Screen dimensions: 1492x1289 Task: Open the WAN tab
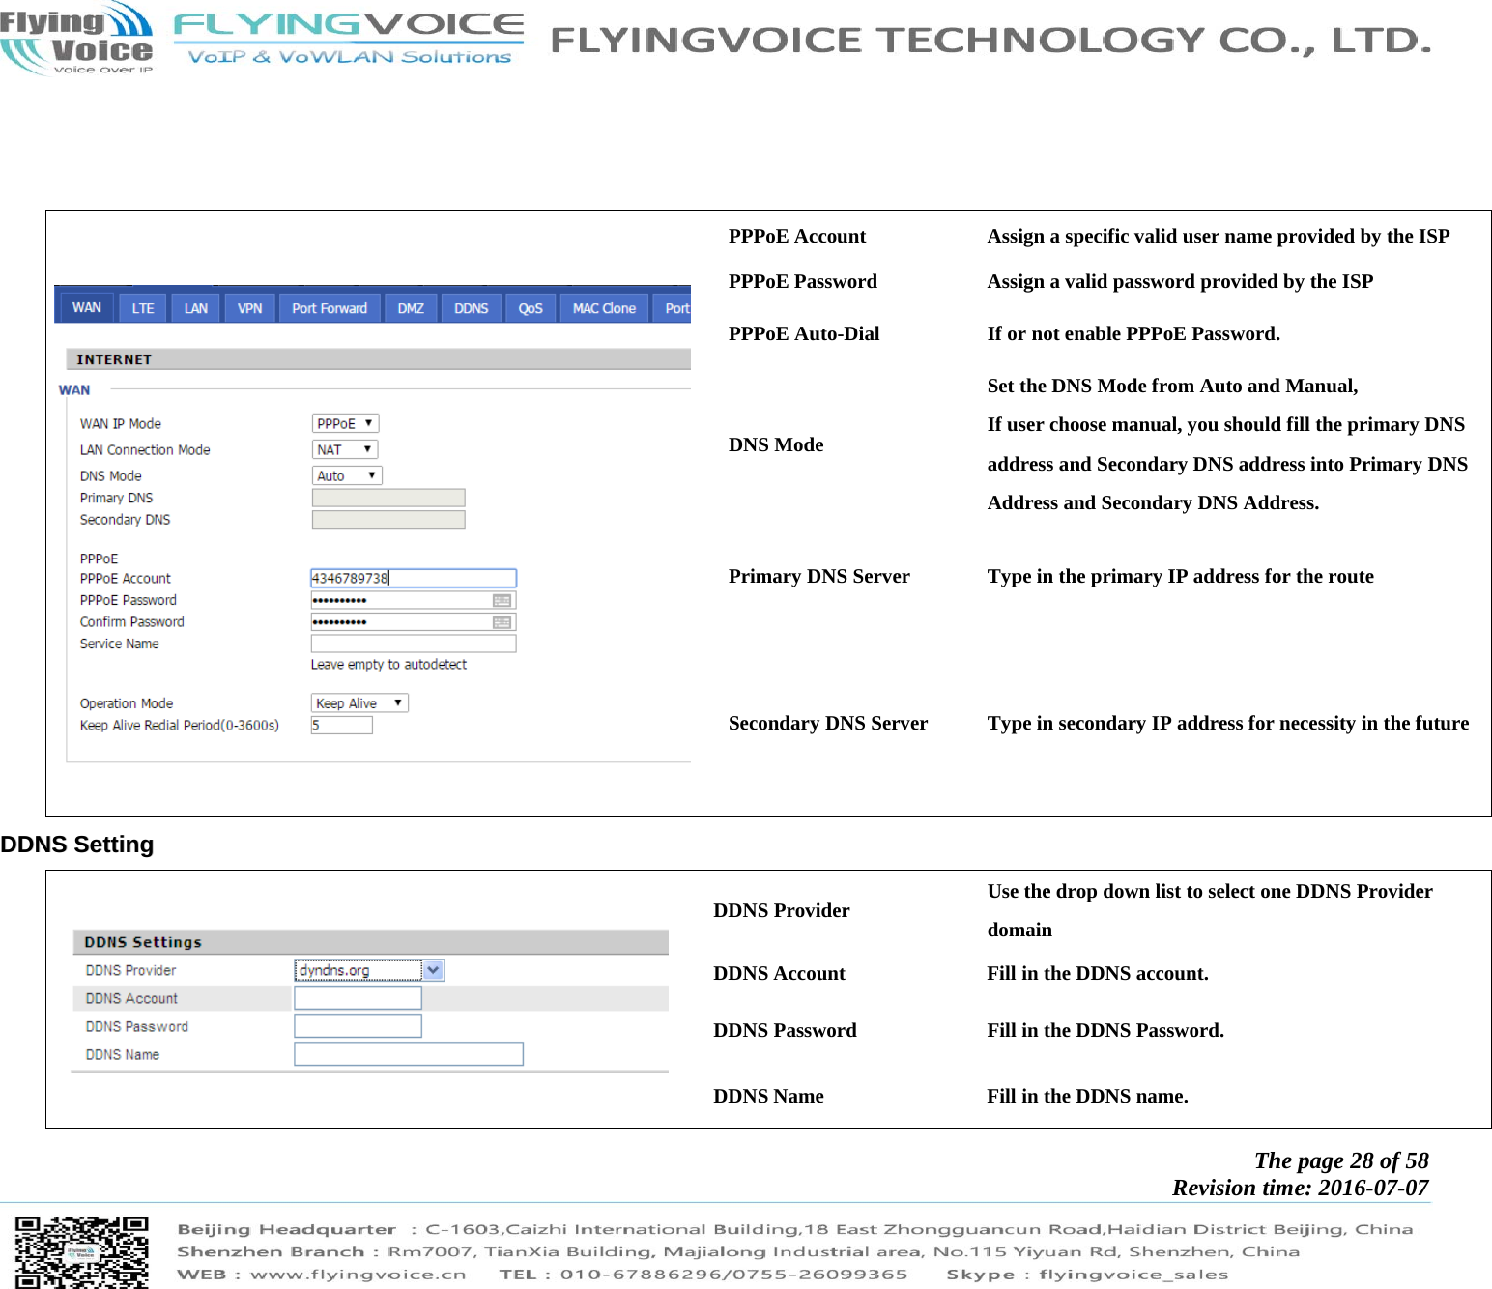pos(85,307)
